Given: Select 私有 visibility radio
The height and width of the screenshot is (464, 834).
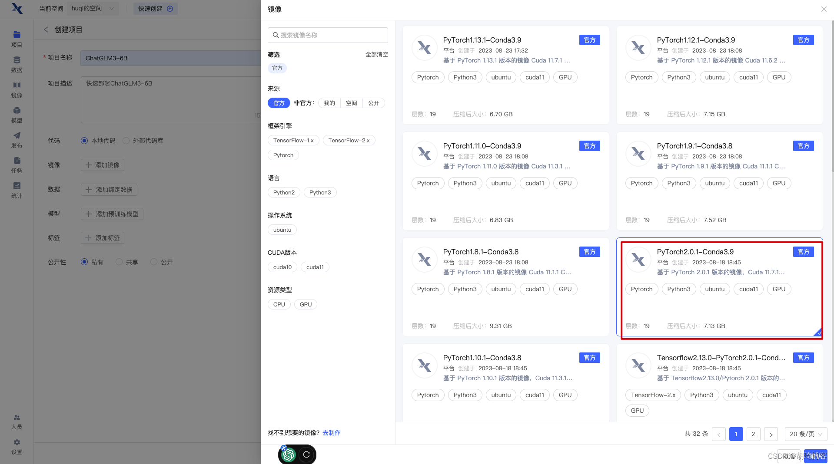Looking at the screenshot, I should (x=84, y=262).
